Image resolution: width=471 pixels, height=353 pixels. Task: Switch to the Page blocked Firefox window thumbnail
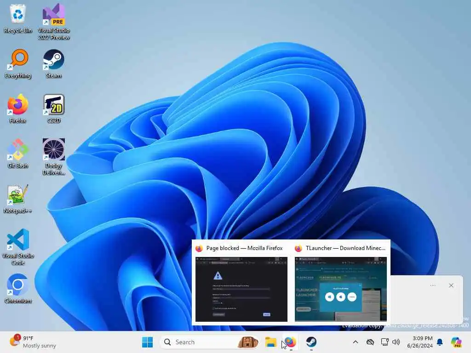click(x=241, y=289)
